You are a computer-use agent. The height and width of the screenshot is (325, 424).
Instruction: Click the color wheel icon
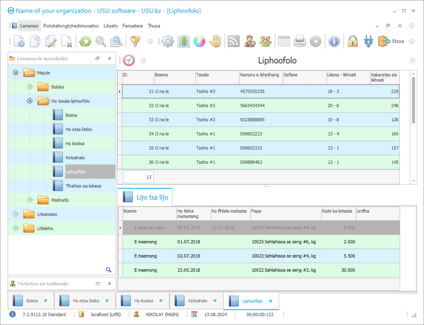pyautogui.click(x=199, y=41)
